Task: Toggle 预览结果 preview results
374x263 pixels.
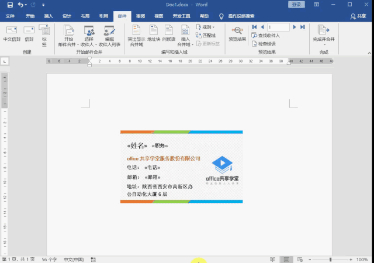Action: [x=237, y=34]
